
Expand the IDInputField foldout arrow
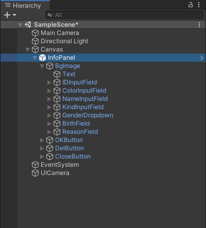pyautogui.click(x=49, y=82)
